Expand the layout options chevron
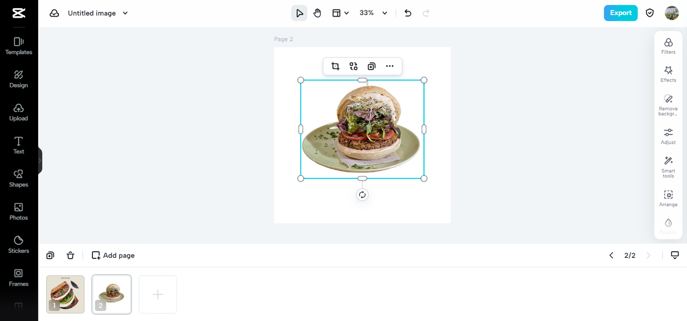 (x=347, y=13)
